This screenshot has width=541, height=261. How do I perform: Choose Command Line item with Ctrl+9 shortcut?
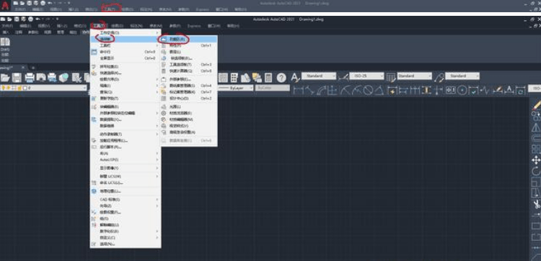(x=126, y=52)
